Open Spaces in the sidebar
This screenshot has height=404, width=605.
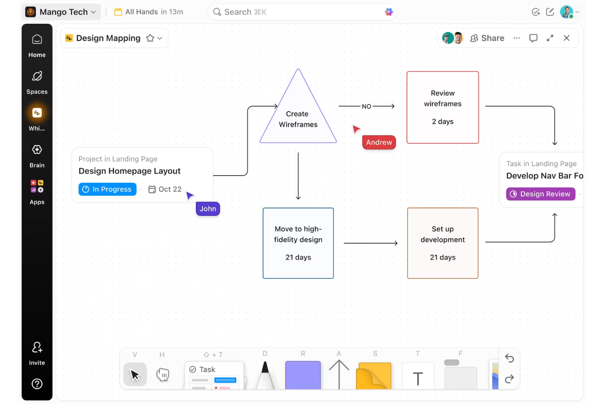(x=37, y=82)
